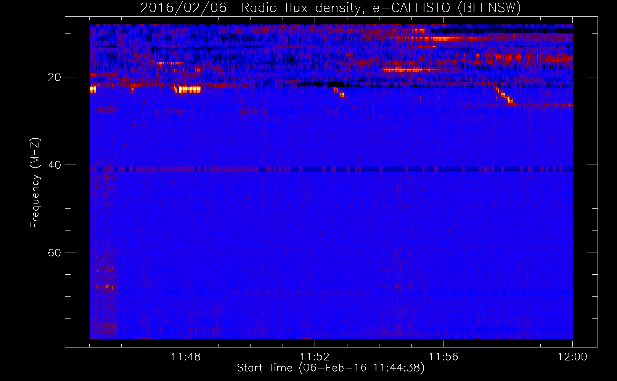The height and width of the screenshot is (381, 617).
Task: Click the drifting burst feature just before 11:58
Action: pyautogui.click(x=505, y=96)
